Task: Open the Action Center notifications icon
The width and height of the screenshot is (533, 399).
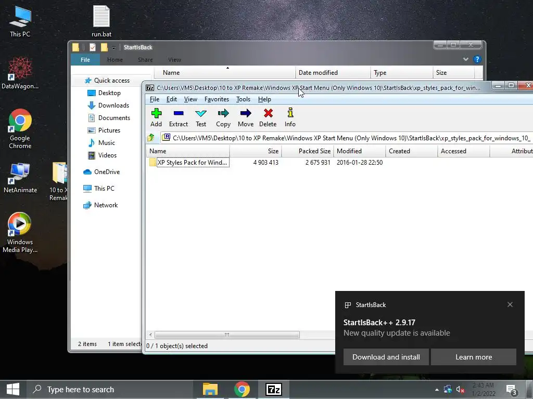Action: [x=511, y=390]
